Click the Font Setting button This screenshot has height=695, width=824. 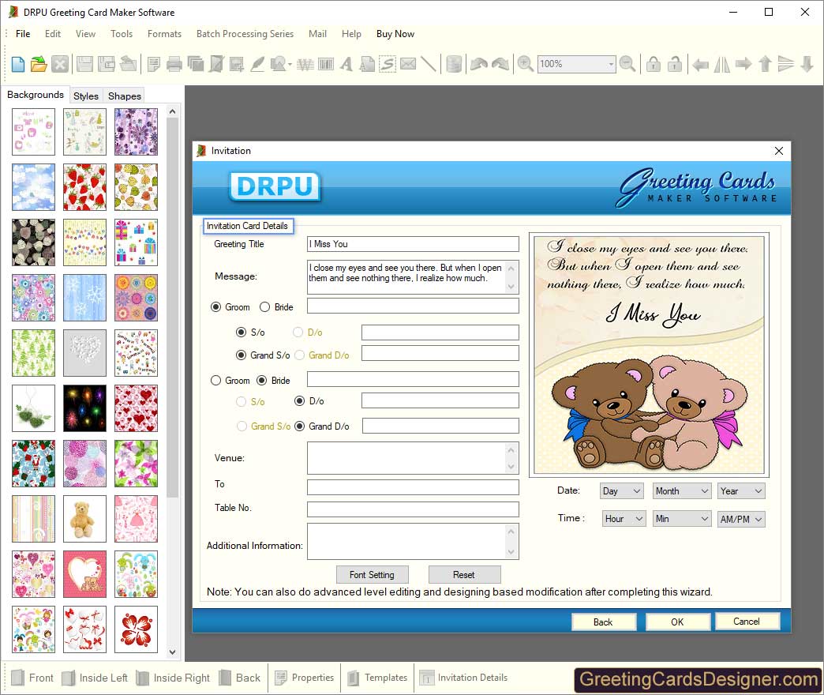[372, 575]
